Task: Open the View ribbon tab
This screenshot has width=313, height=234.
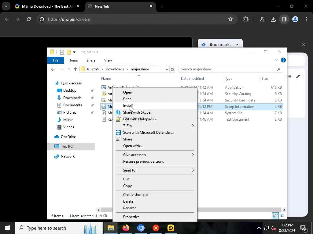Action: pos(108,60)
